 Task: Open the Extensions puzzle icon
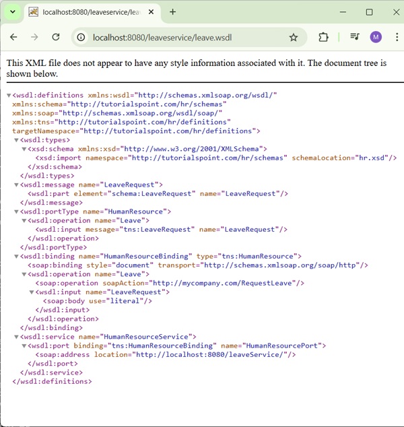coord(323,37)
